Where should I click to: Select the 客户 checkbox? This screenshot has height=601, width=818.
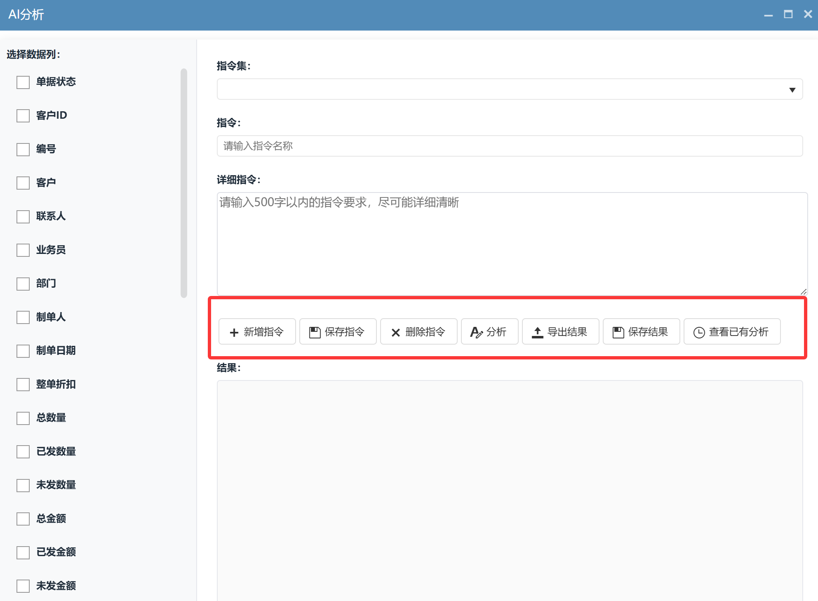tap(23, 183)
